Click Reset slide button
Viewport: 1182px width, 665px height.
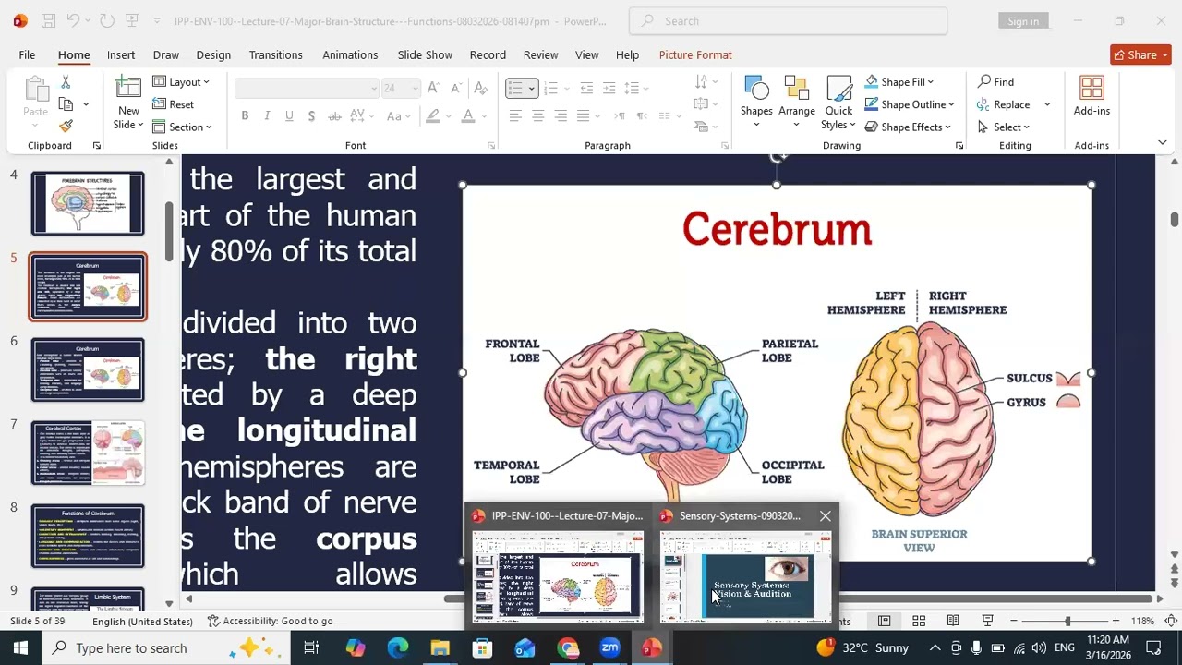174,104
